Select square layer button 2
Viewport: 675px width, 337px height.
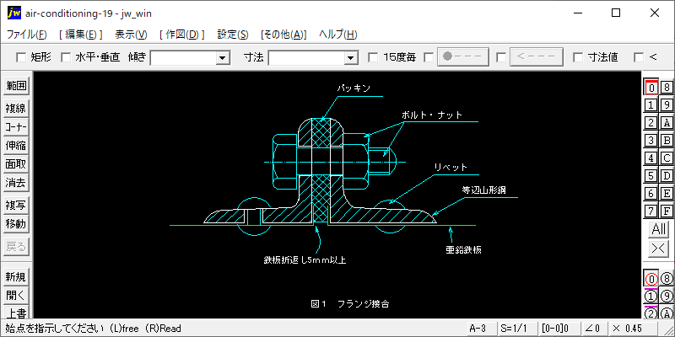[x=651, y=122]
